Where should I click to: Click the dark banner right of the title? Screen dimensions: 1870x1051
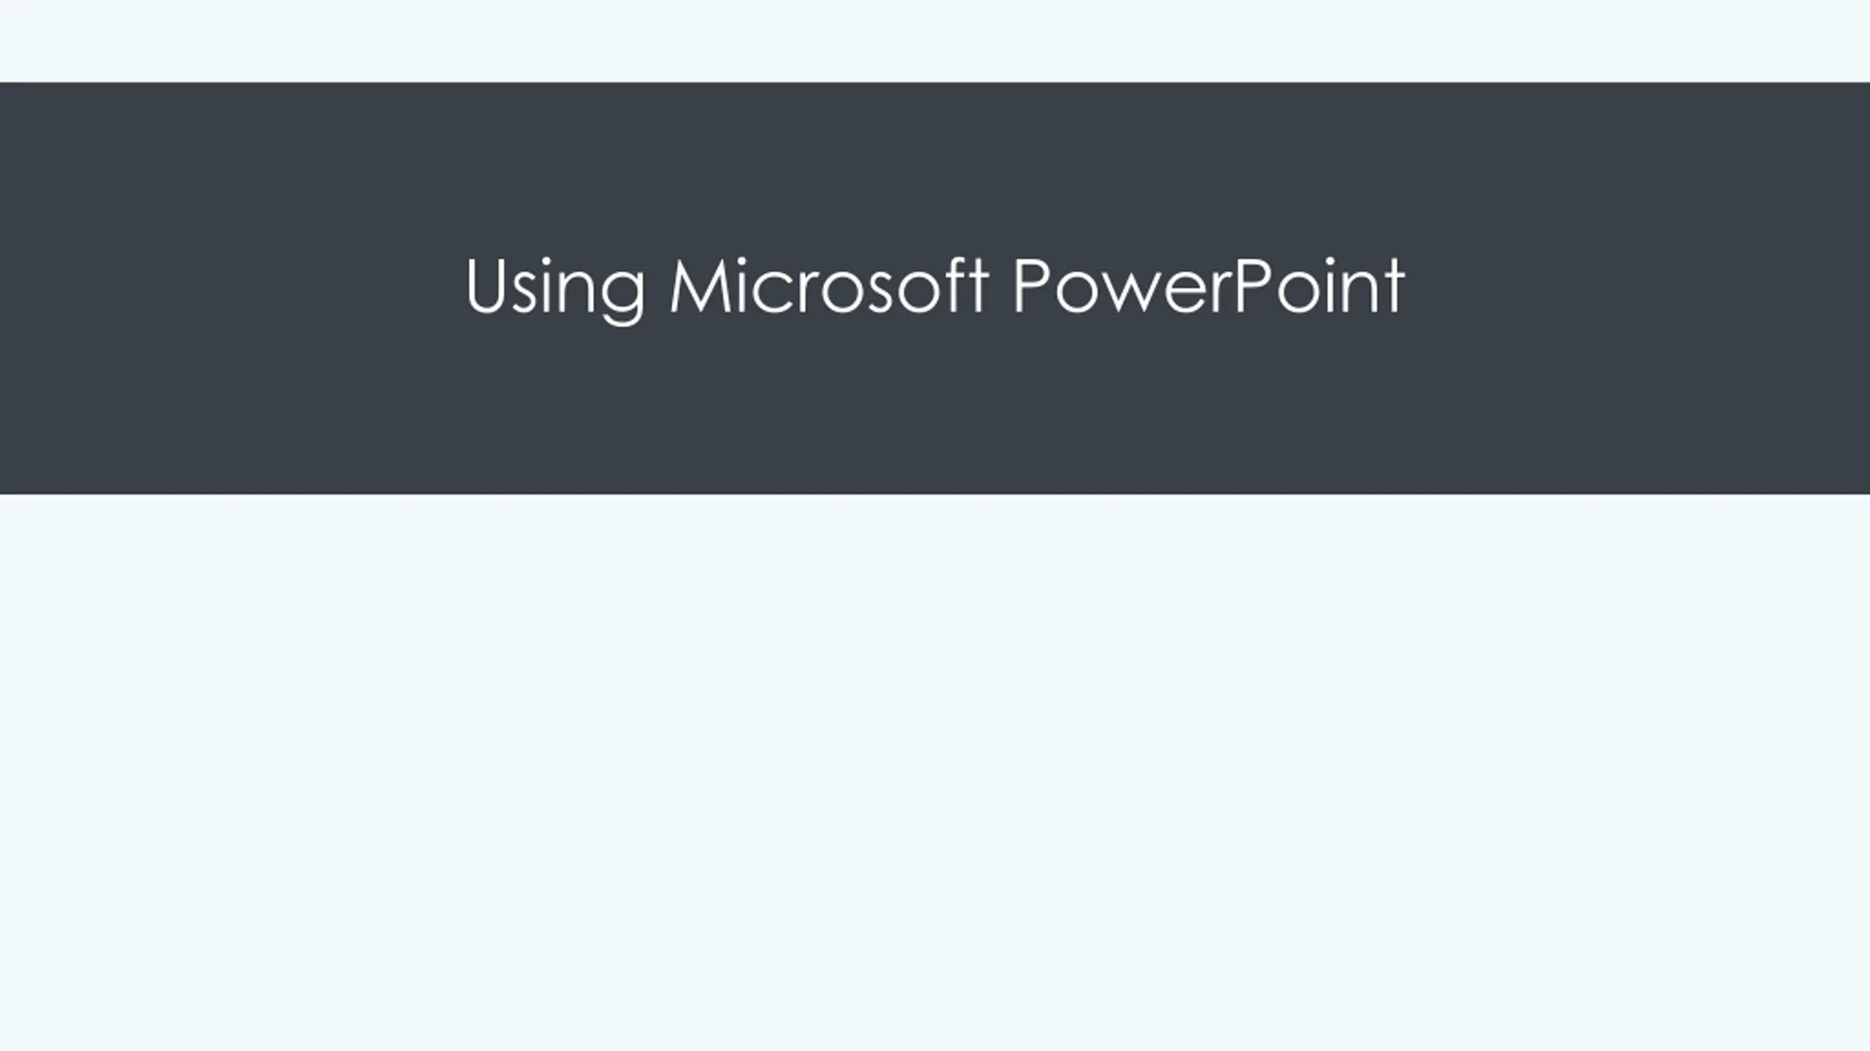1638,288
